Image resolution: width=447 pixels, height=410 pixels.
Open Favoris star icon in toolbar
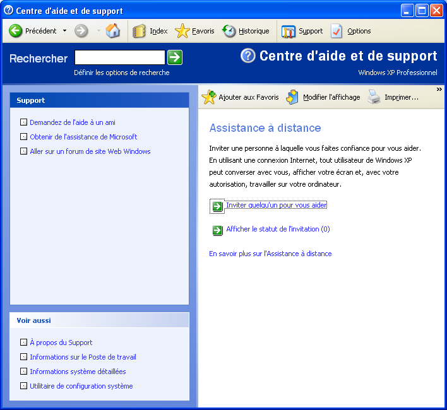[x=182, y=31]
